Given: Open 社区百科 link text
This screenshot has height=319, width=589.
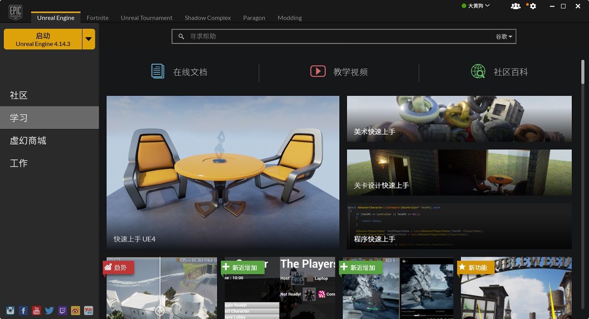Looking at the screenshot, I should pyautogui.click(x=511, y=72).
